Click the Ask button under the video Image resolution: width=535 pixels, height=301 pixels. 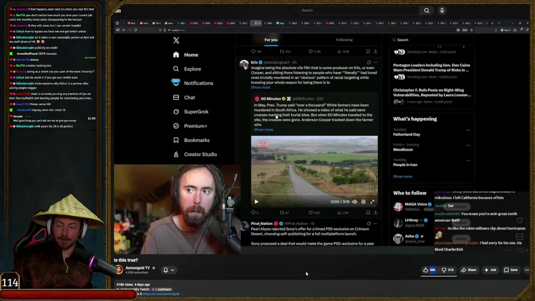490,270
